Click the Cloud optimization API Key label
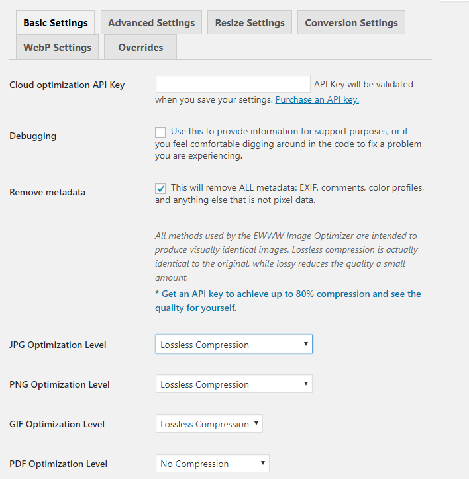This screenshot has width=469, height=479. coord(67,85)
